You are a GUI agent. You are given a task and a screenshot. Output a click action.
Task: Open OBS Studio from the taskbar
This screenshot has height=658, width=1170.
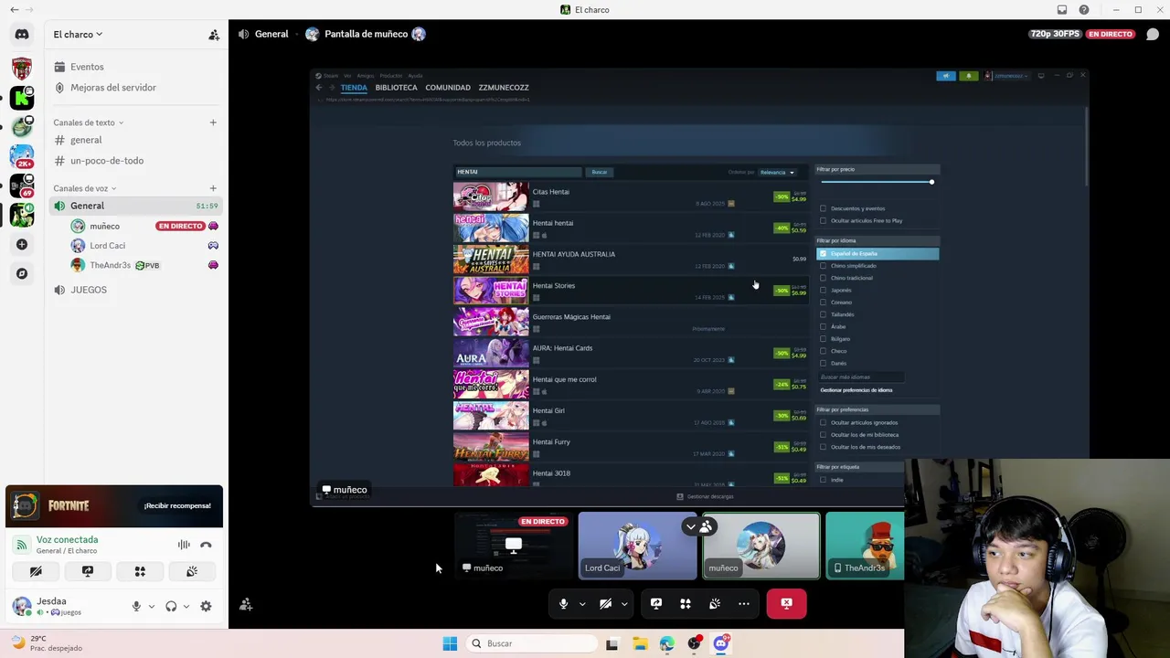point(694,643)
